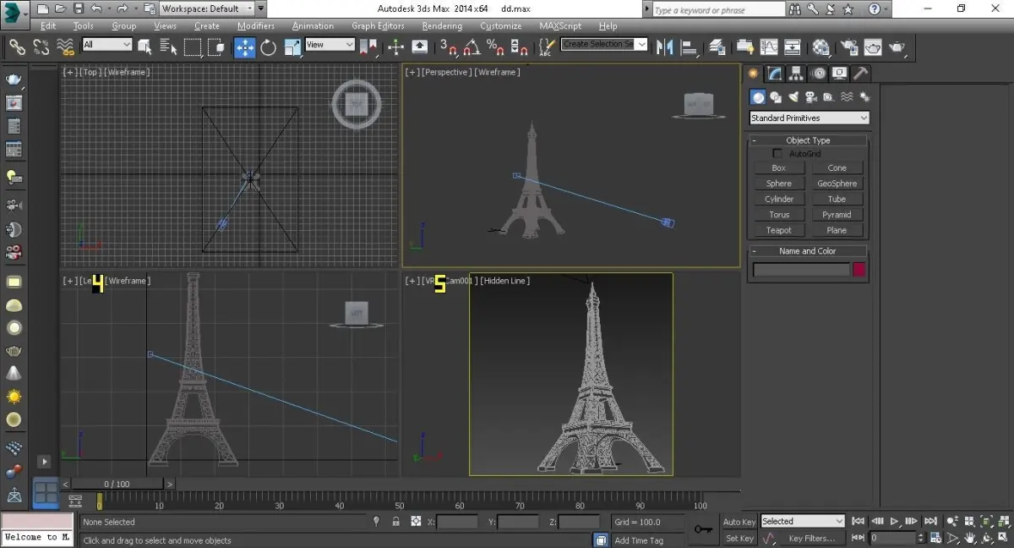The width and height of the screenshot is (1014, 548).
Task: Select the Lights category icon
Action: point(793,97)
